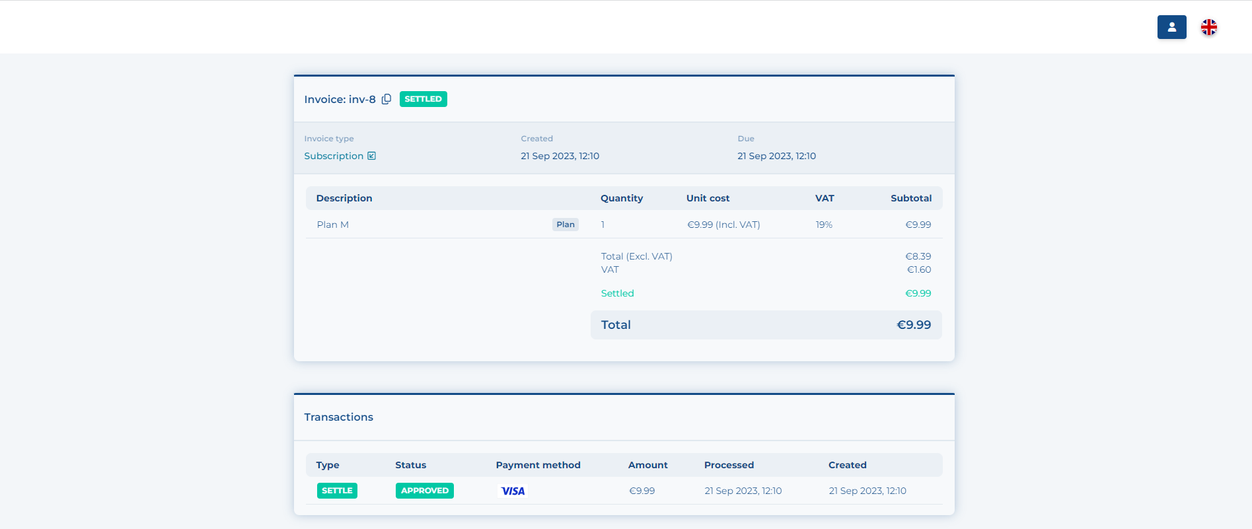Click the transaction Processed date value
The height and width of the screenshot is (529, 1252).
(743, 491)
